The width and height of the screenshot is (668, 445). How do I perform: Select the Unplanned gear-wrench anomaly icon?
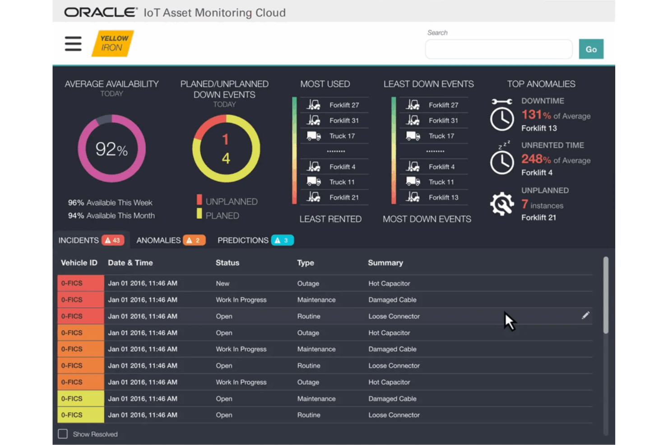[502, 204]
